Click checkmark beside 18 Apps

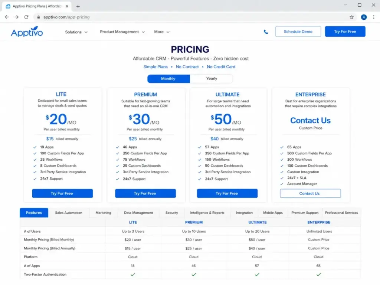[35, 147]
